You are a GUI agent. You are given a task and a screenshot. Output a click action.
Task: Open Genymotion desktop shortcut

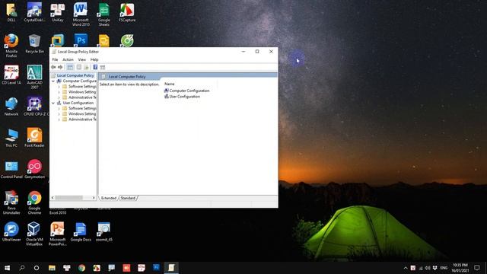(x=34, y=169)
